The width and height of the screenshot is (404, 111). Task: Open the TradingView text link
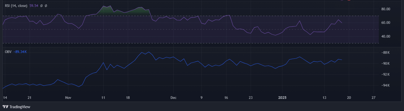point(20,107)
